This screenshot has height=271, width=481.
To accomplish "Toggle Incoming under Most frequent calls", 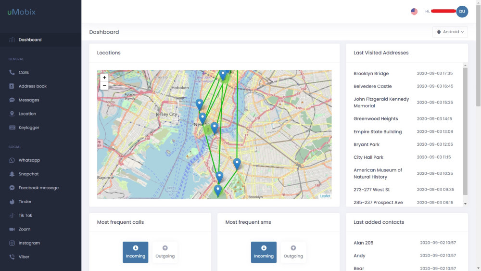I will click(x=135, y=252).
